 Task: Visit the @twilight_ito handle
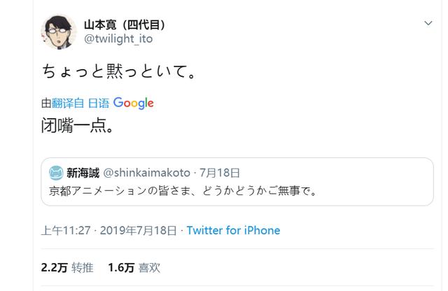(x=118, y=38)
